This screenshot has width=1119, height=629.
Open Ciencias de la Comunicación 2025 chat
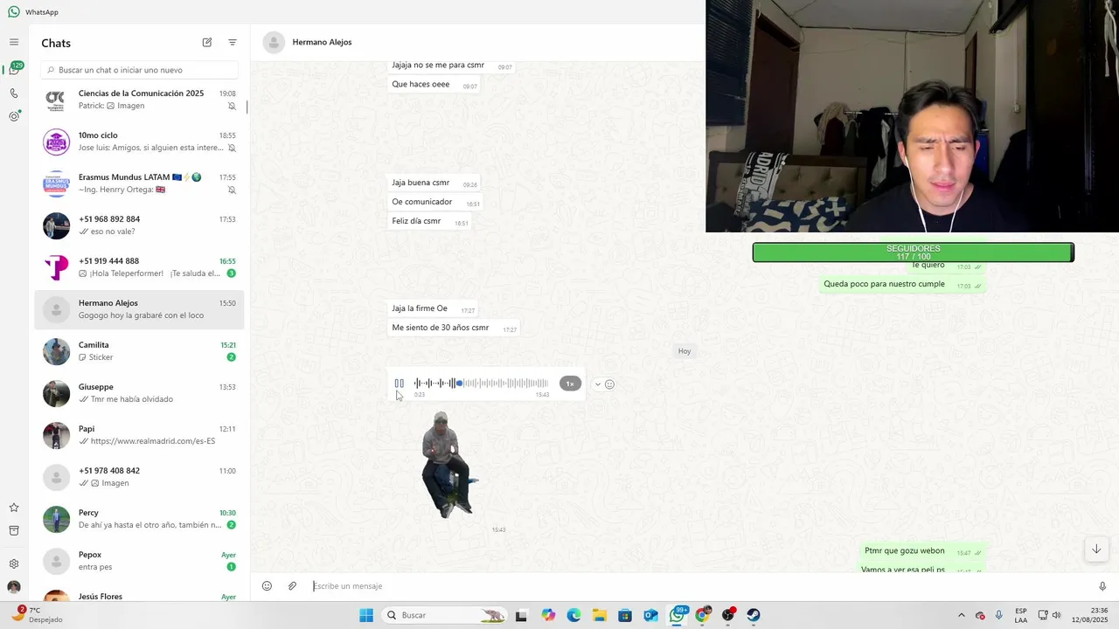[139, 100]
